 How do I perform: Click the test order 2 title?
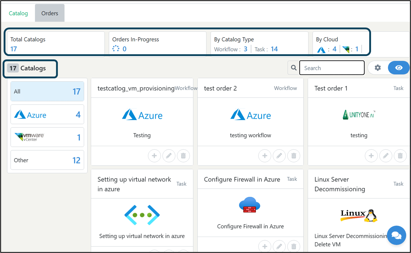(220, 88)
